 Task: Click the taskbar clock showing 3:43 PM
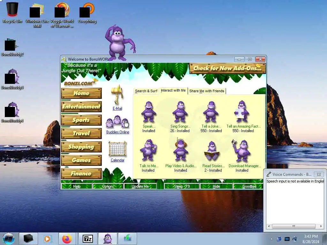311,239
